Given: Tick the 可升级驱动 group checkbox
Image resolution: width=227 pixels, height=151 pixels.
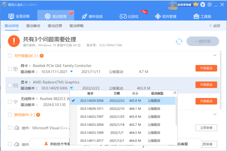Looking at the screenshot, I should point(10,56).
